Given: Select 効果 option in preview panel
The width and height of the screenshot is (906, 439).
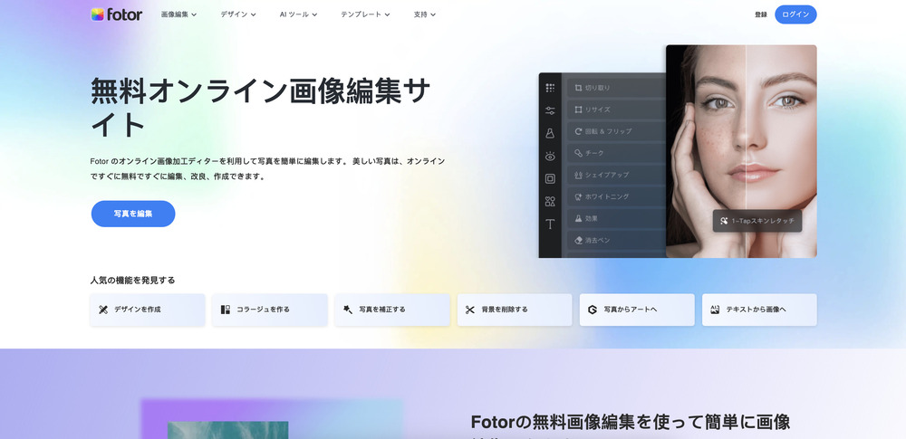Looking at the screenshot, I should click(616, 218).
